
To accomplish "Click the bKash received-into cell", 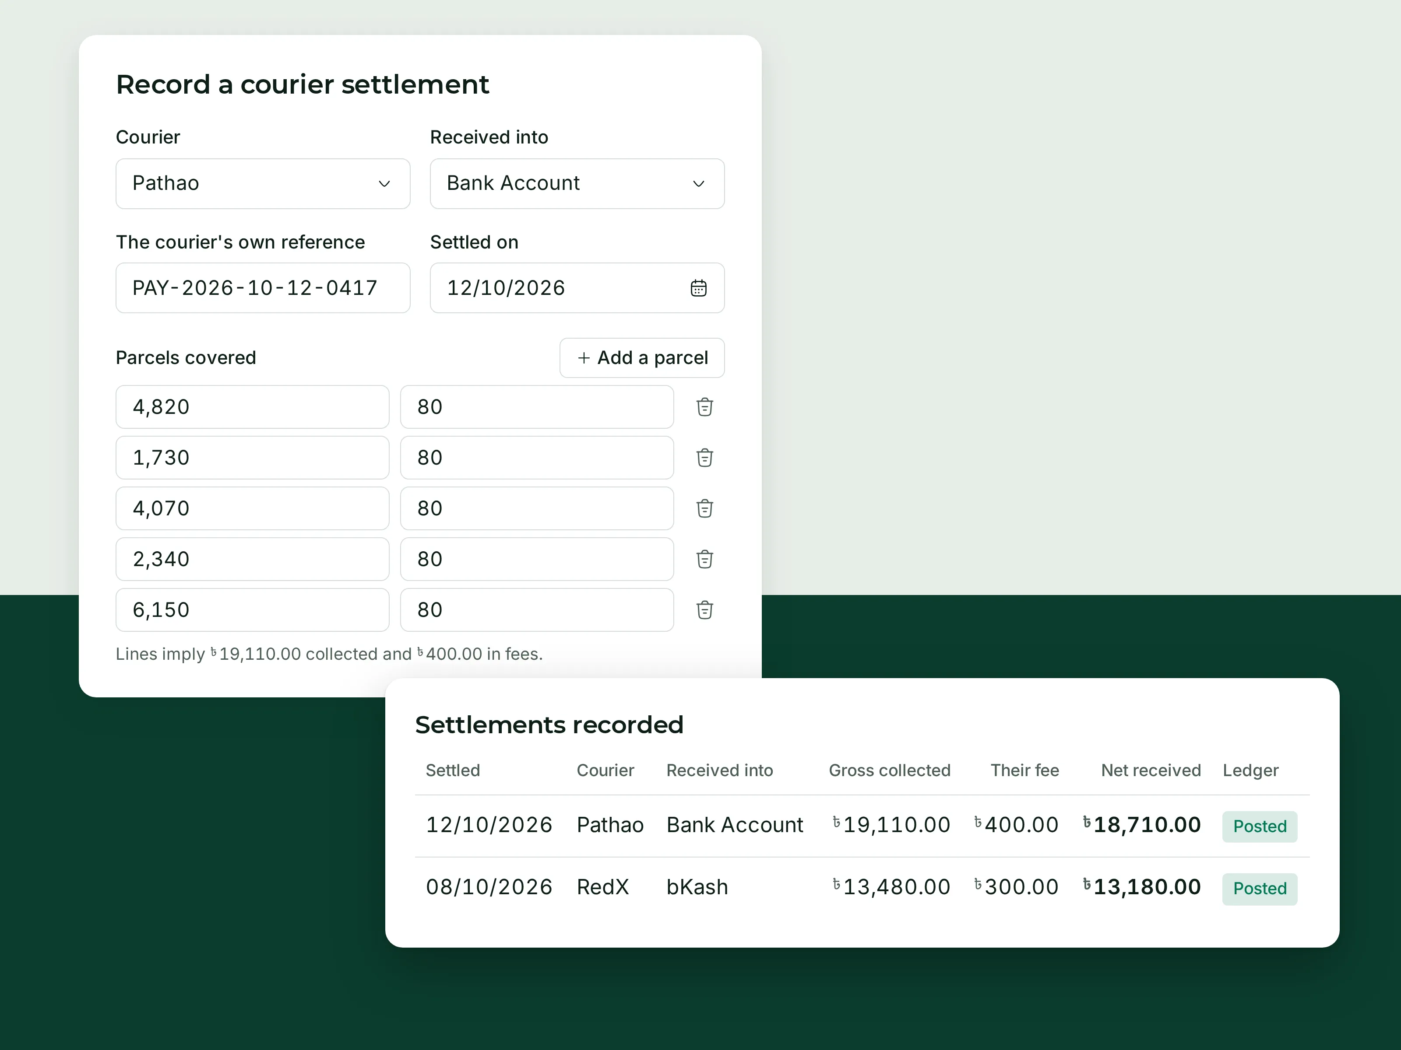I will 697,887.
